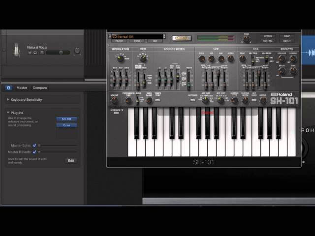Turn the VCF RES knob
The image size is (315, 236).
pos(211,59)
